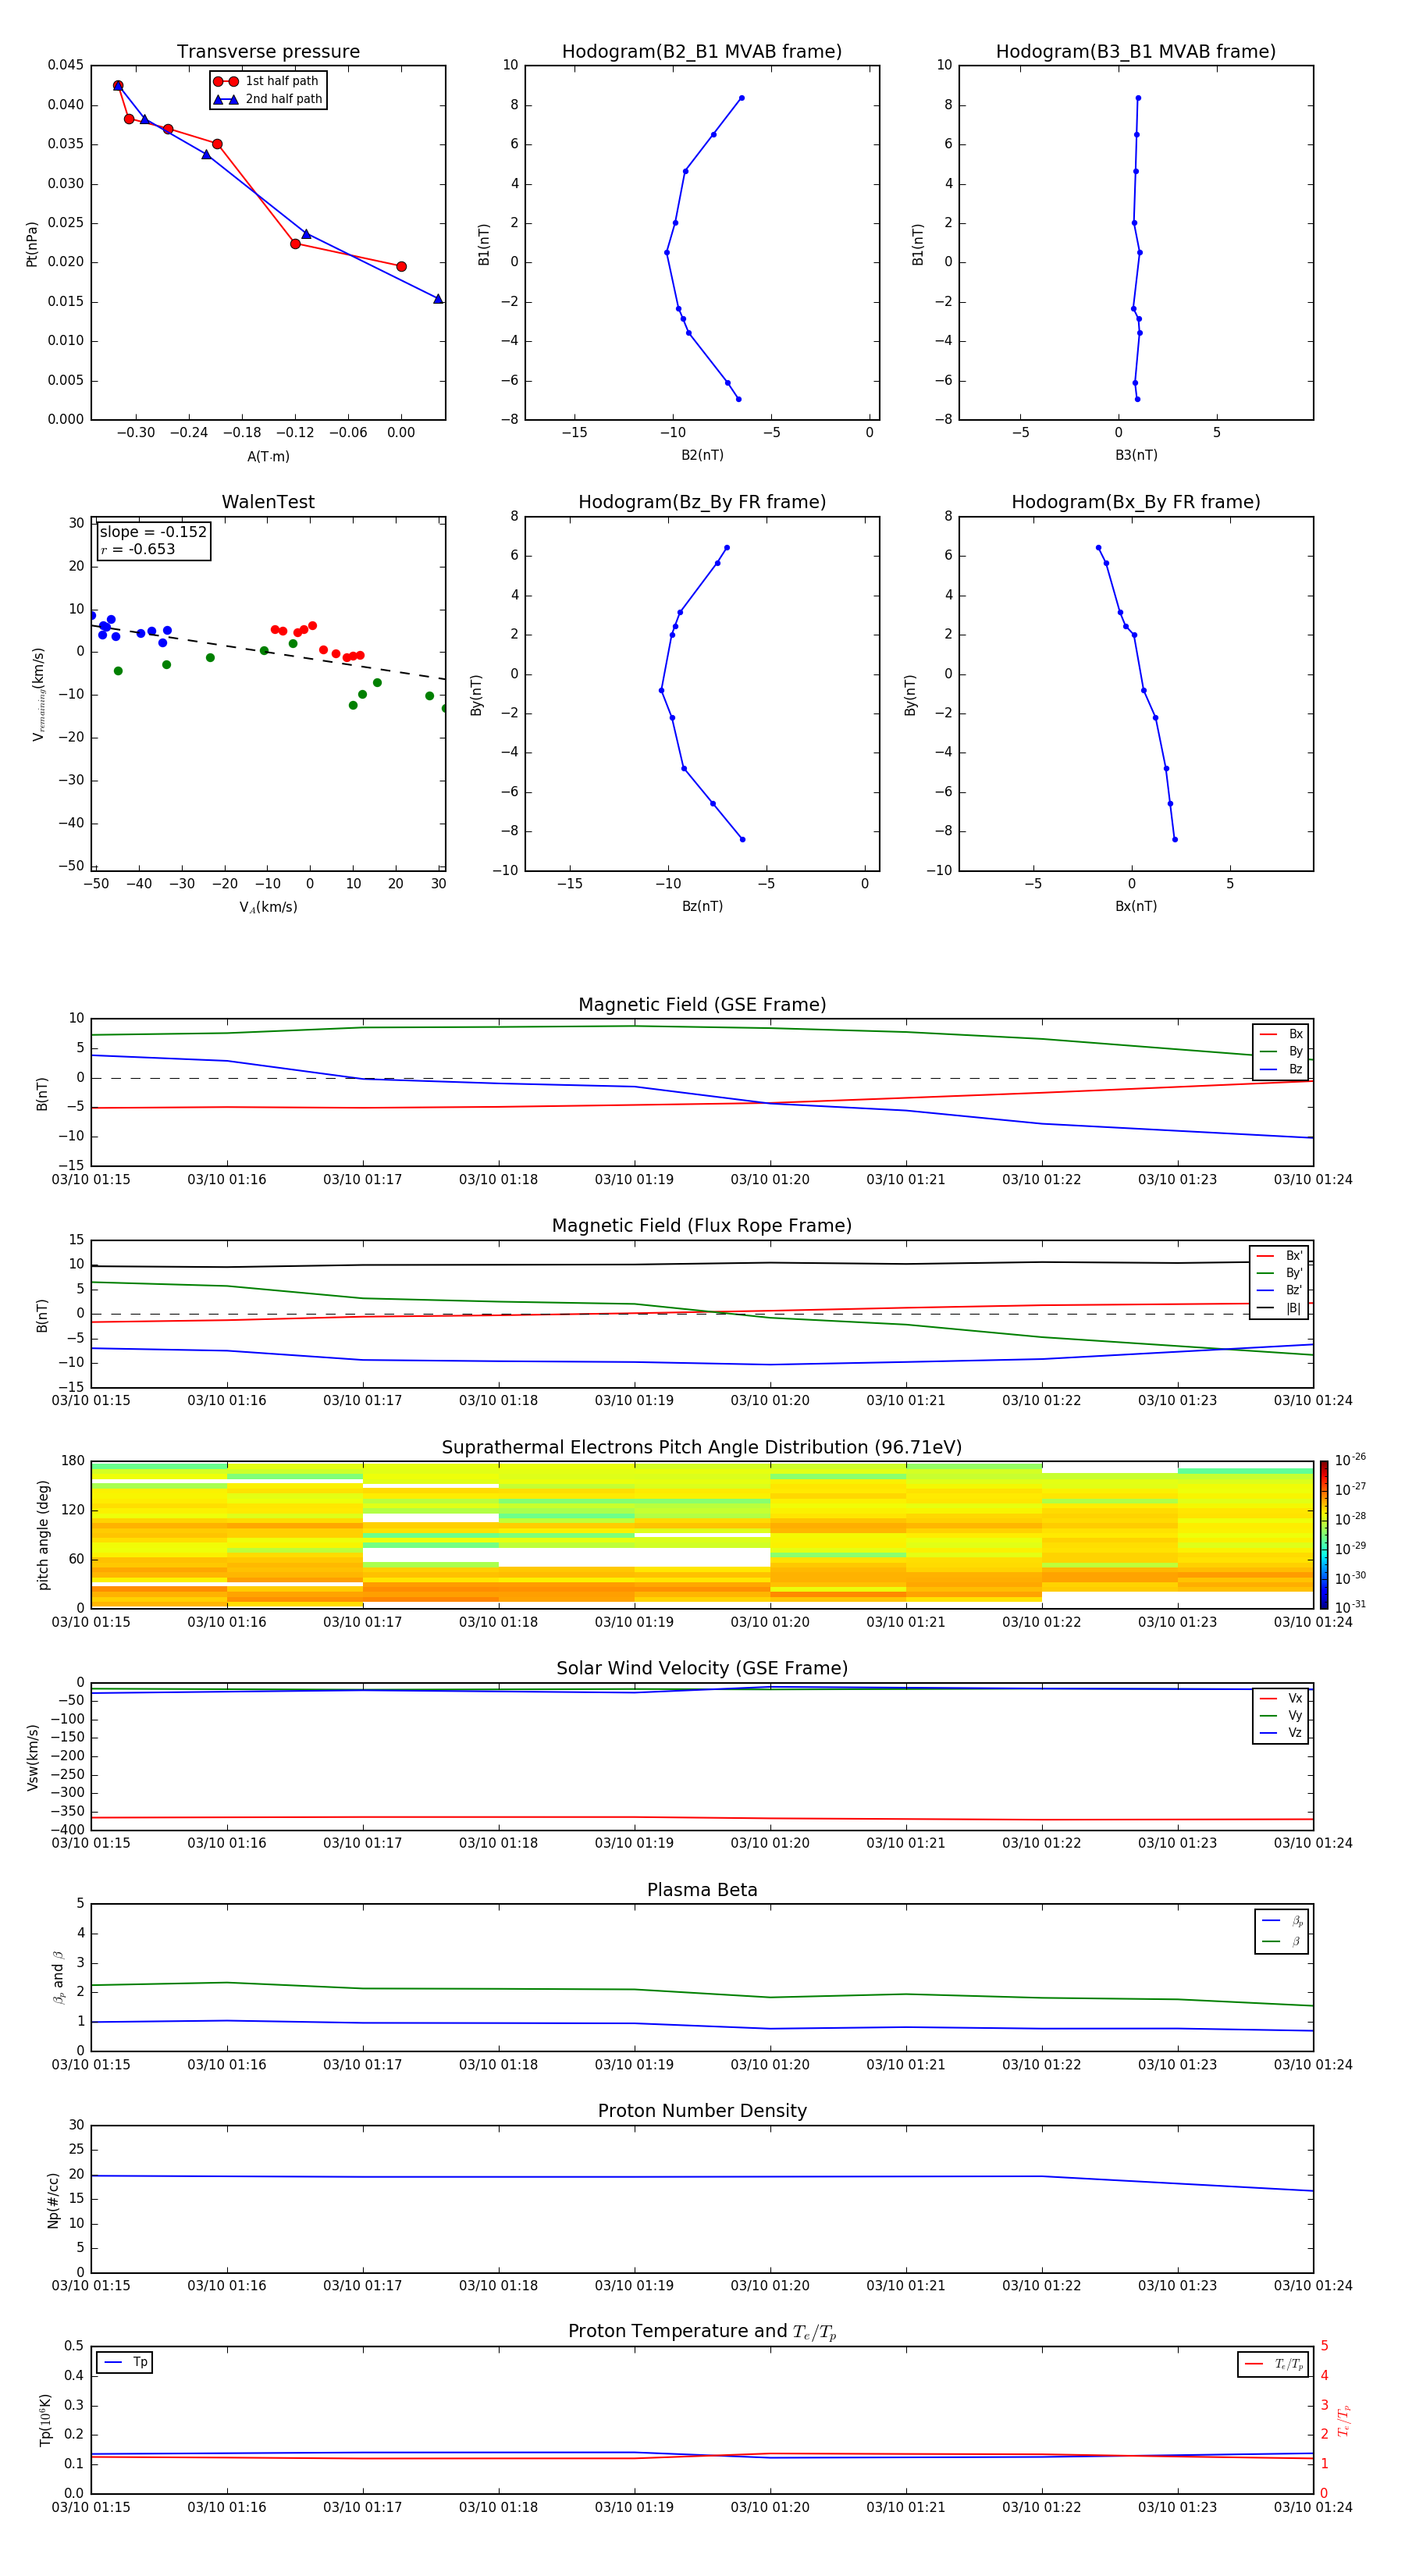
Task: Select the |B| legend entry
Action: (x=1280, y=1308)
